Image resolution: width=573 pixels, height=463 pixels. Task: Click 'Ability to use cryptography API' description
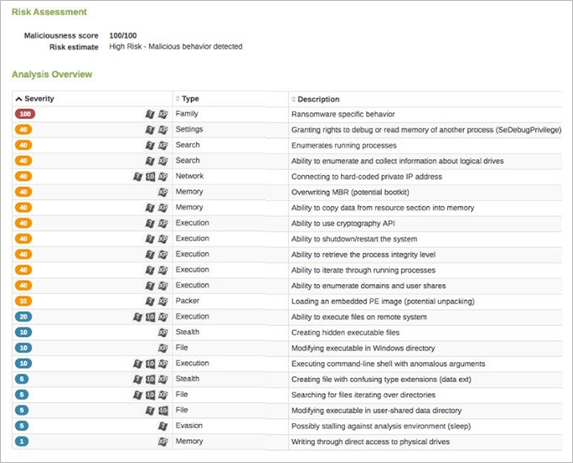click(x=343, y=223)
